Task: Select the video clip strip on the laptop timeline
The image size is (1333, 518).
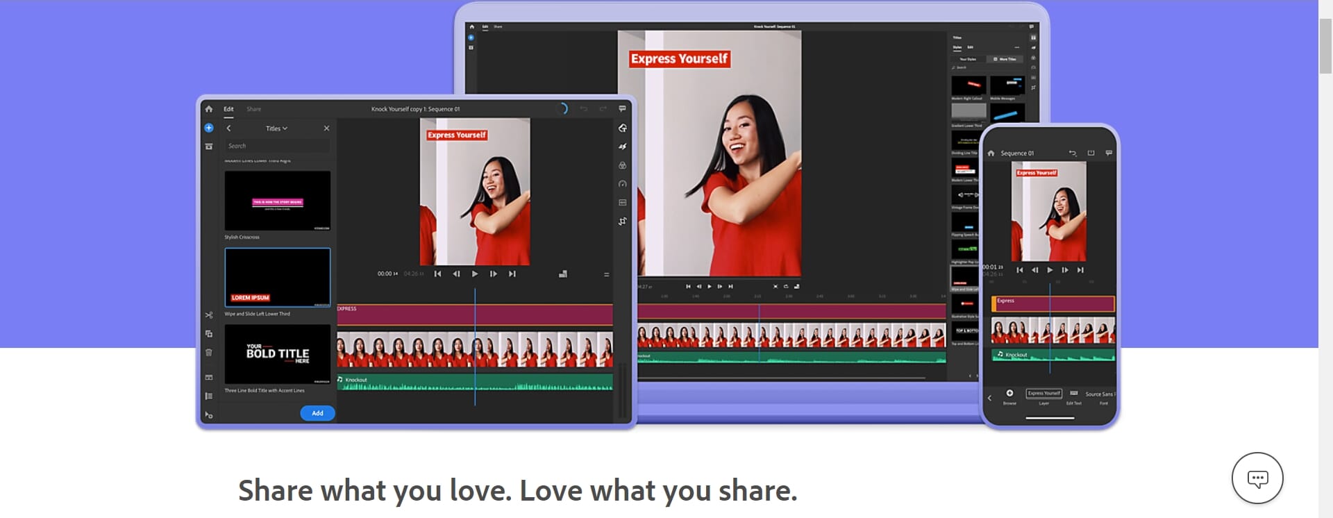Action: tap(791, 336)
